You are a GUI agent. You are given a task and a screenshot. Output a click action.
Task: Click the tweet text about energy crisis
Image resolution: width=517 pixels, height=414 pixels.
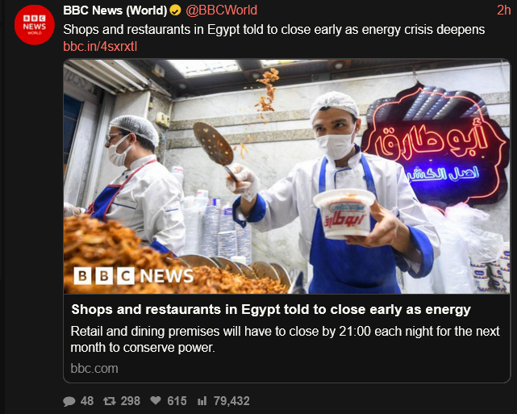(x=274, y=30)
